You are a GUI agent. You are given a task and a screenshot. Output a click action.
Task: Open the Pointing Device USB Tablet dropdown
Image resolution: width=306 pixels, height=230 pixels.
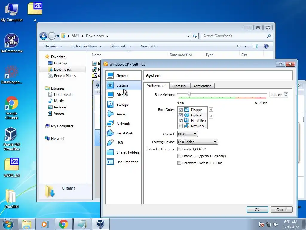point(197,142)
